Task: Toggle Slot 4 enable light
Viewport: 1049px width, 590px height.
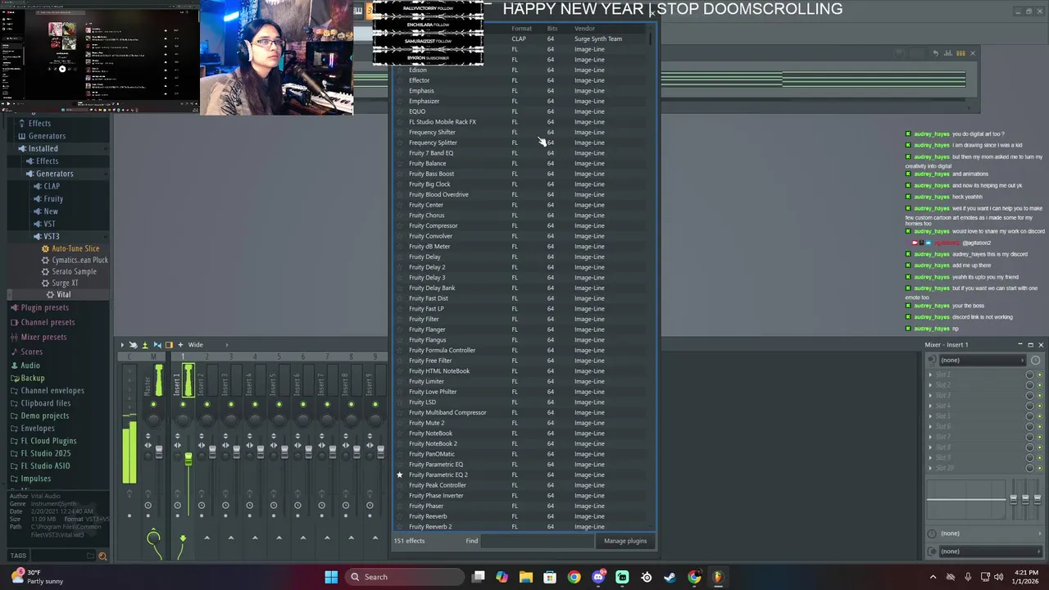Action: (1041, 406)
